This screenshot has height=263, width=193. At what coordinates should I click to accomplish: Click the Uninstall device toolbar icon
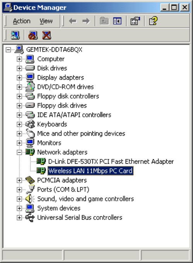click(46, 35)
